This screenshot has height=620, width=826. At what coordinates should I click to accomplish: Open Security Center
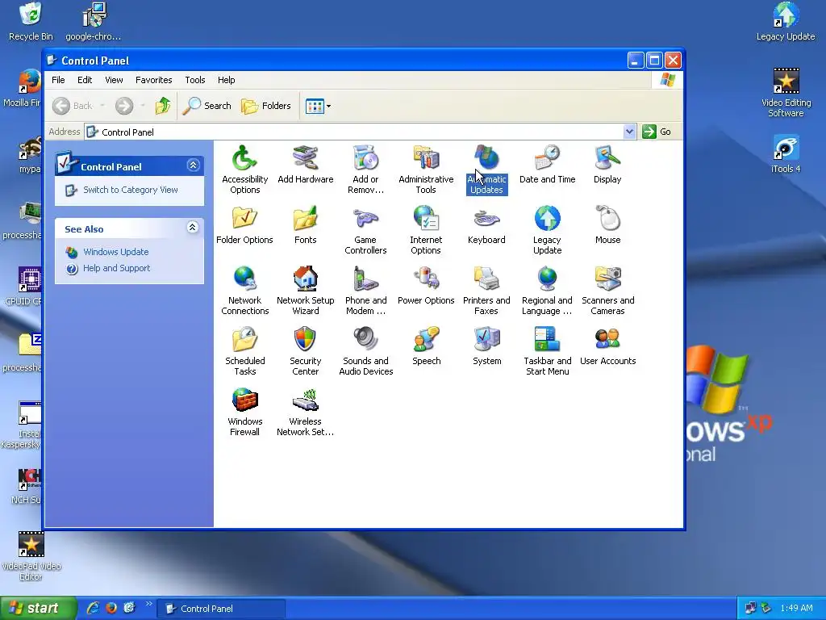[x=305, y=351]
